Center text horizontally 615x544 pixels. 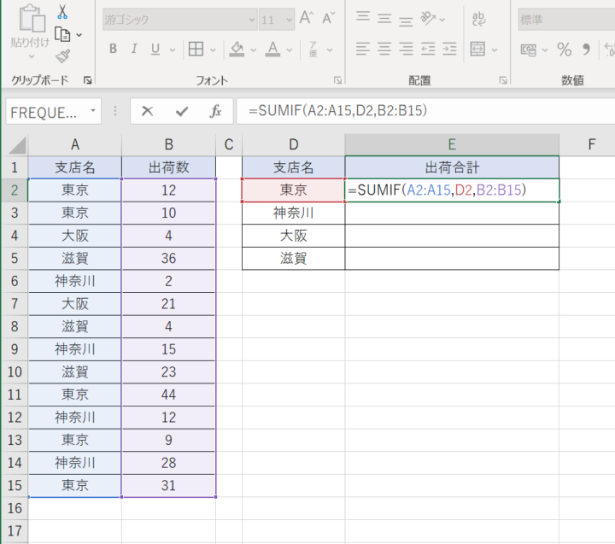384,49
